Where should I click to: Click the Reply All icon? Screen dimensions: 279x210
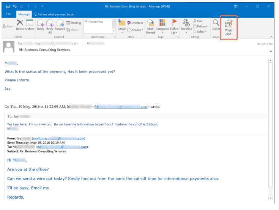click(x=50, y=25)
